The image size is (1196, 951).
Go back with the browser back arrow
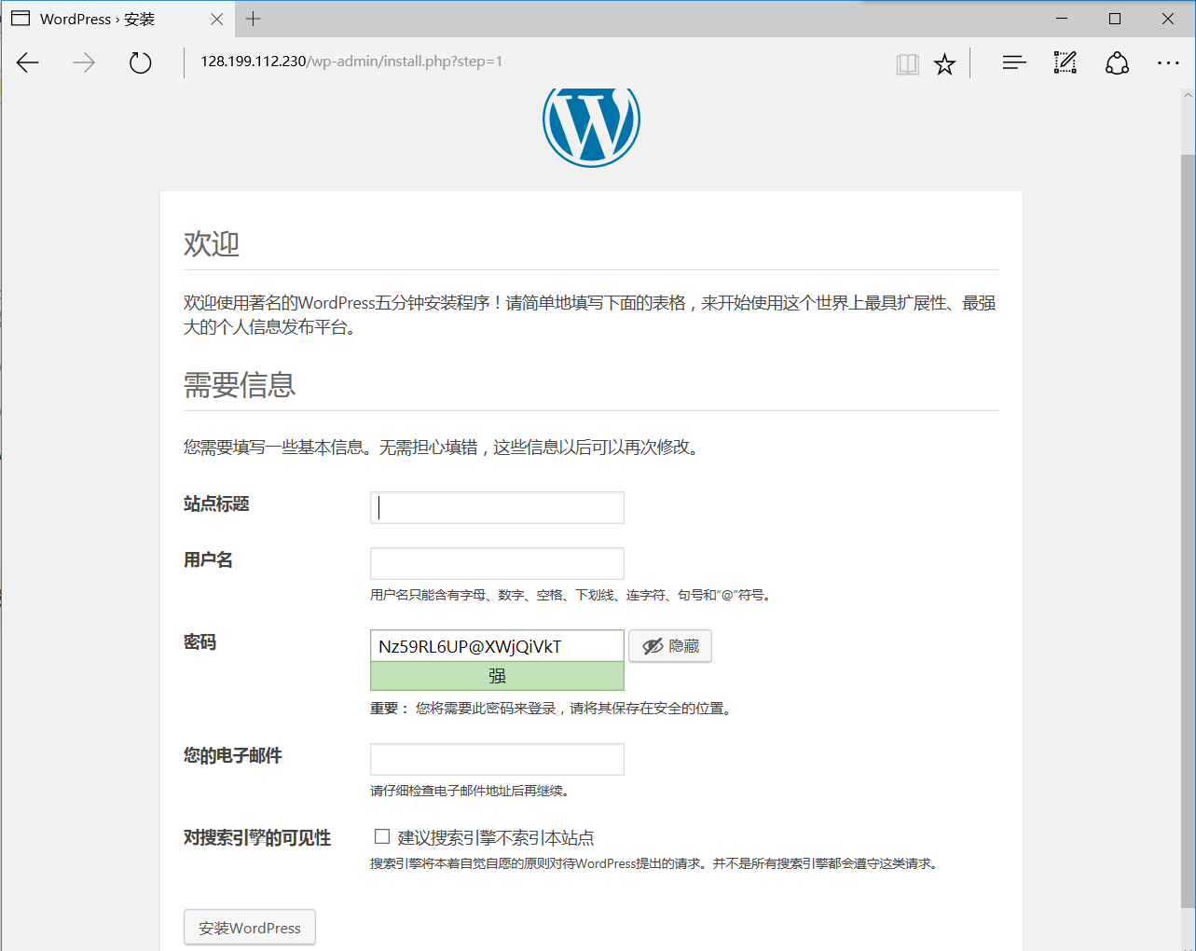[28, 62]
